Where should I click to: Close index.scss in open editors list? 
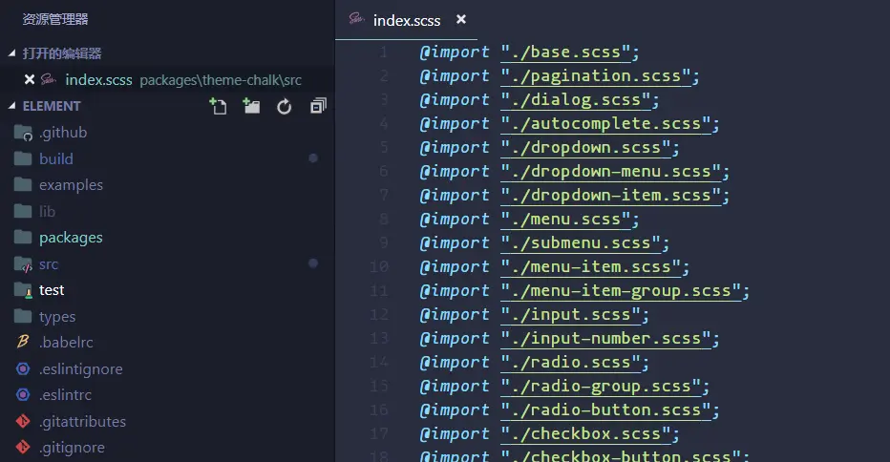click(30, 79)
